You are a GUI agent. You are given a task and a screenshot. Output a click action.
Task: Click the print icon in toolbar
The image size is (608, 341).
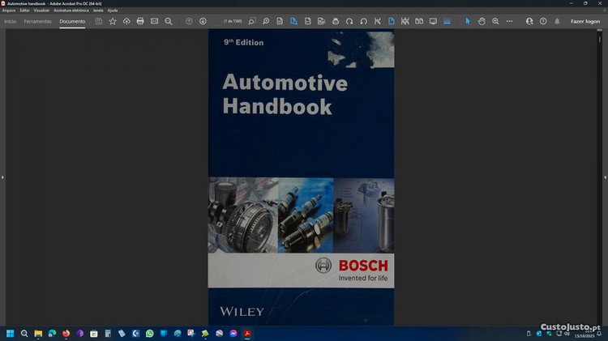tap(140, 21)
